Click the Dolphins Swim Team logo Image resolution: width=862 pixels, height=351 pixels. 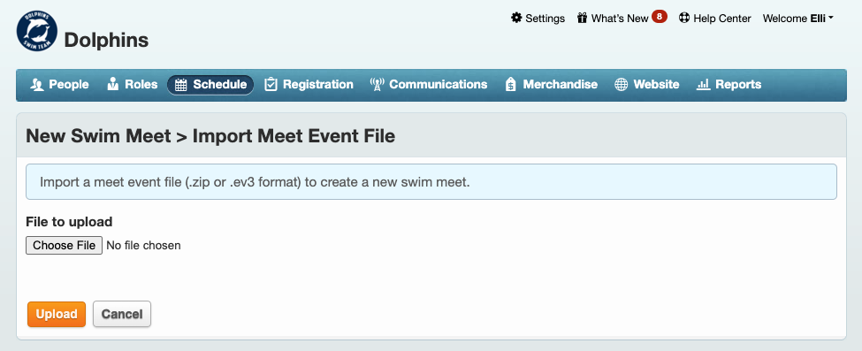coord(37,31)
